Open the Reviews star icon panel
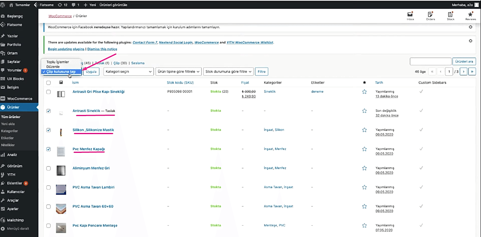Screen dimensions: 481x237 coord(470,16)
